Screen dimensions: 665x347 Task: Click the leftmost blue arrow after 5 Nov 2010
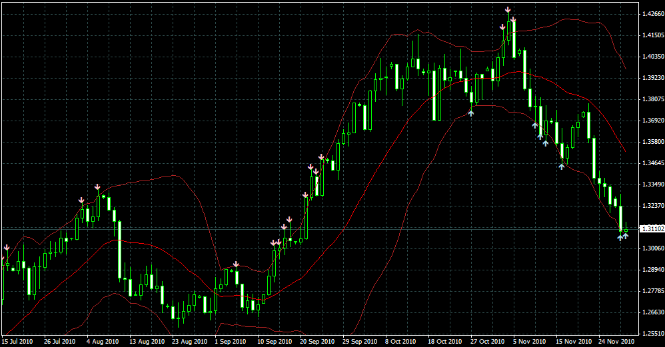534,125
